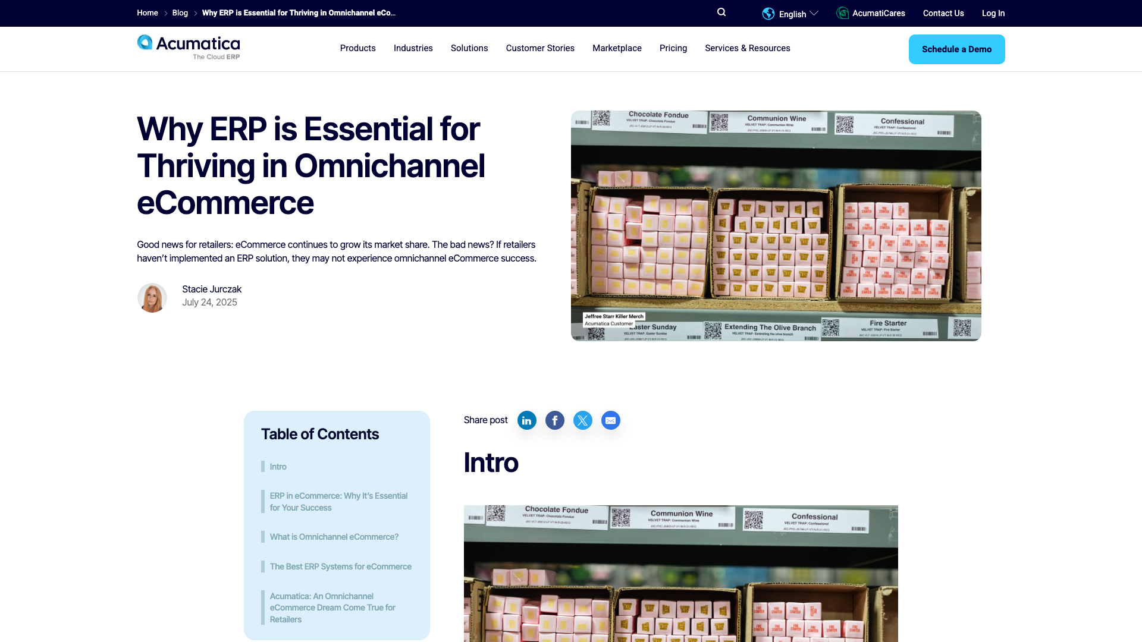Share post by email icon
Screen dimensions: 1142x642
click(x=611, y=420)
